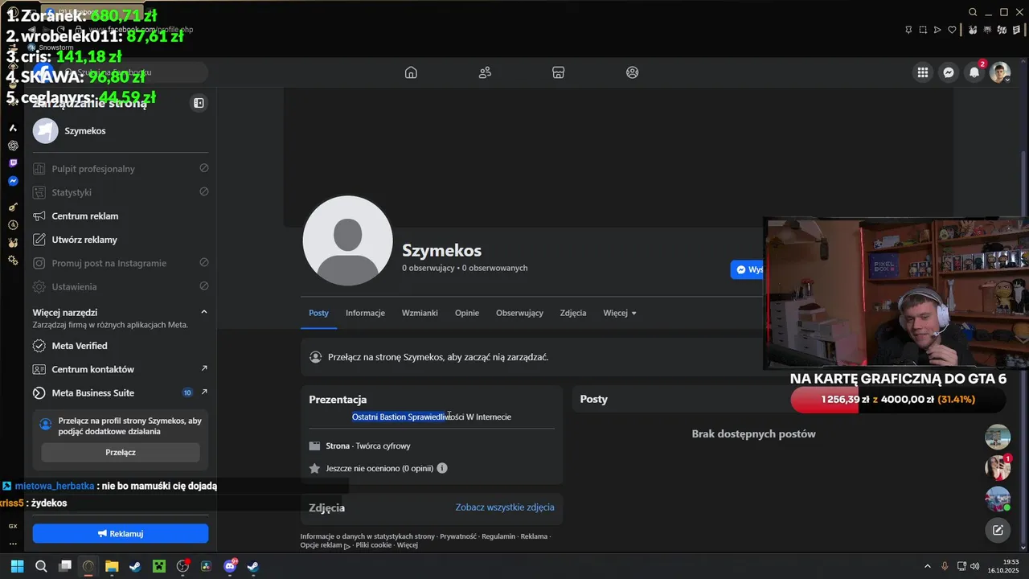Click the blue Reklamuj button

tap(121, 533)
